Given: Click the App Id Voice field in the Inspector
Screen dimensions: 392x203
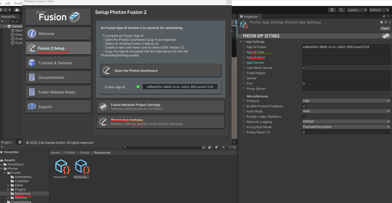Looking at the screenshot, I should pos(346,57).
